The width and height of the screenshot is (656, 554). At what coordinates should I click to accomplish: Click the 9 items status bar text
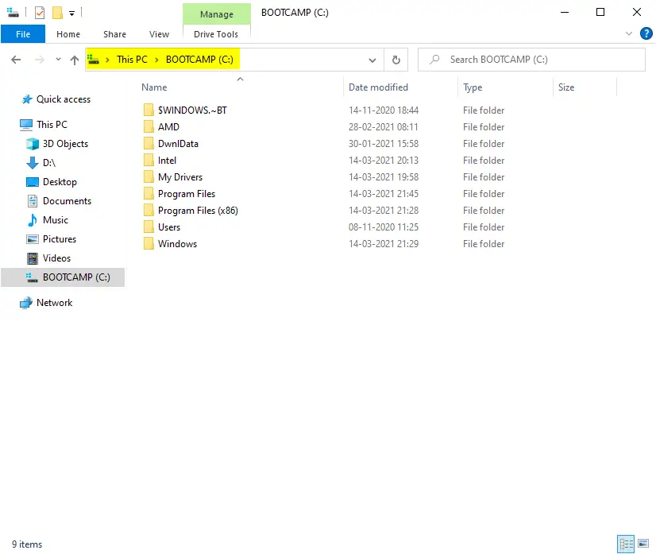click(27, 544)
